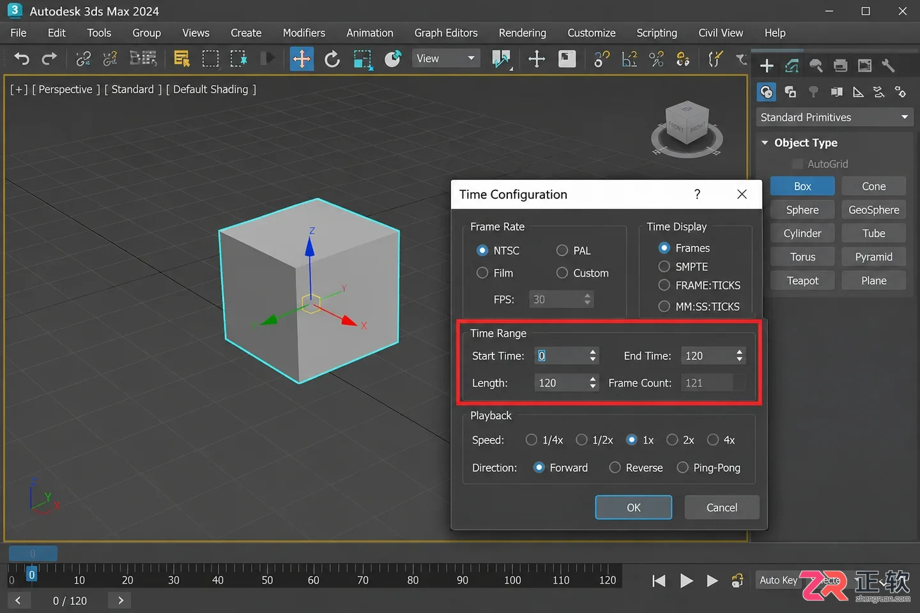Screen dimensions: 920x613
Task: Activate the Select and Move tool
Action: pyautogui.click(x=302, y=59)
